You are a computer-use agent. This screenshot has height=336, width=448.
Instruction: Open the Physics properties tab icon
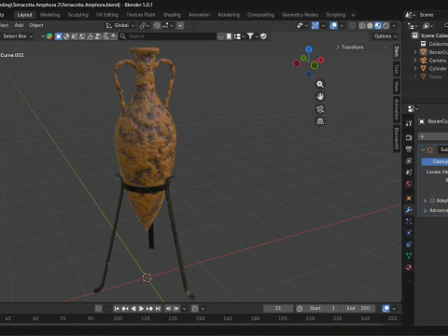[409, 232]
